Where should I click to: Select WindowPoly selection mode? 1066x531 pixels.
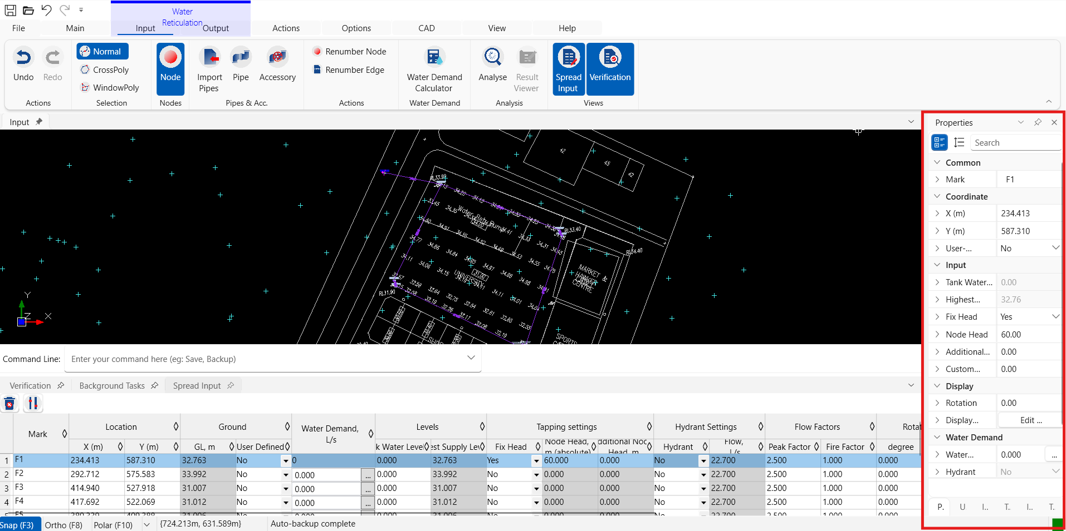coord(110,87)
